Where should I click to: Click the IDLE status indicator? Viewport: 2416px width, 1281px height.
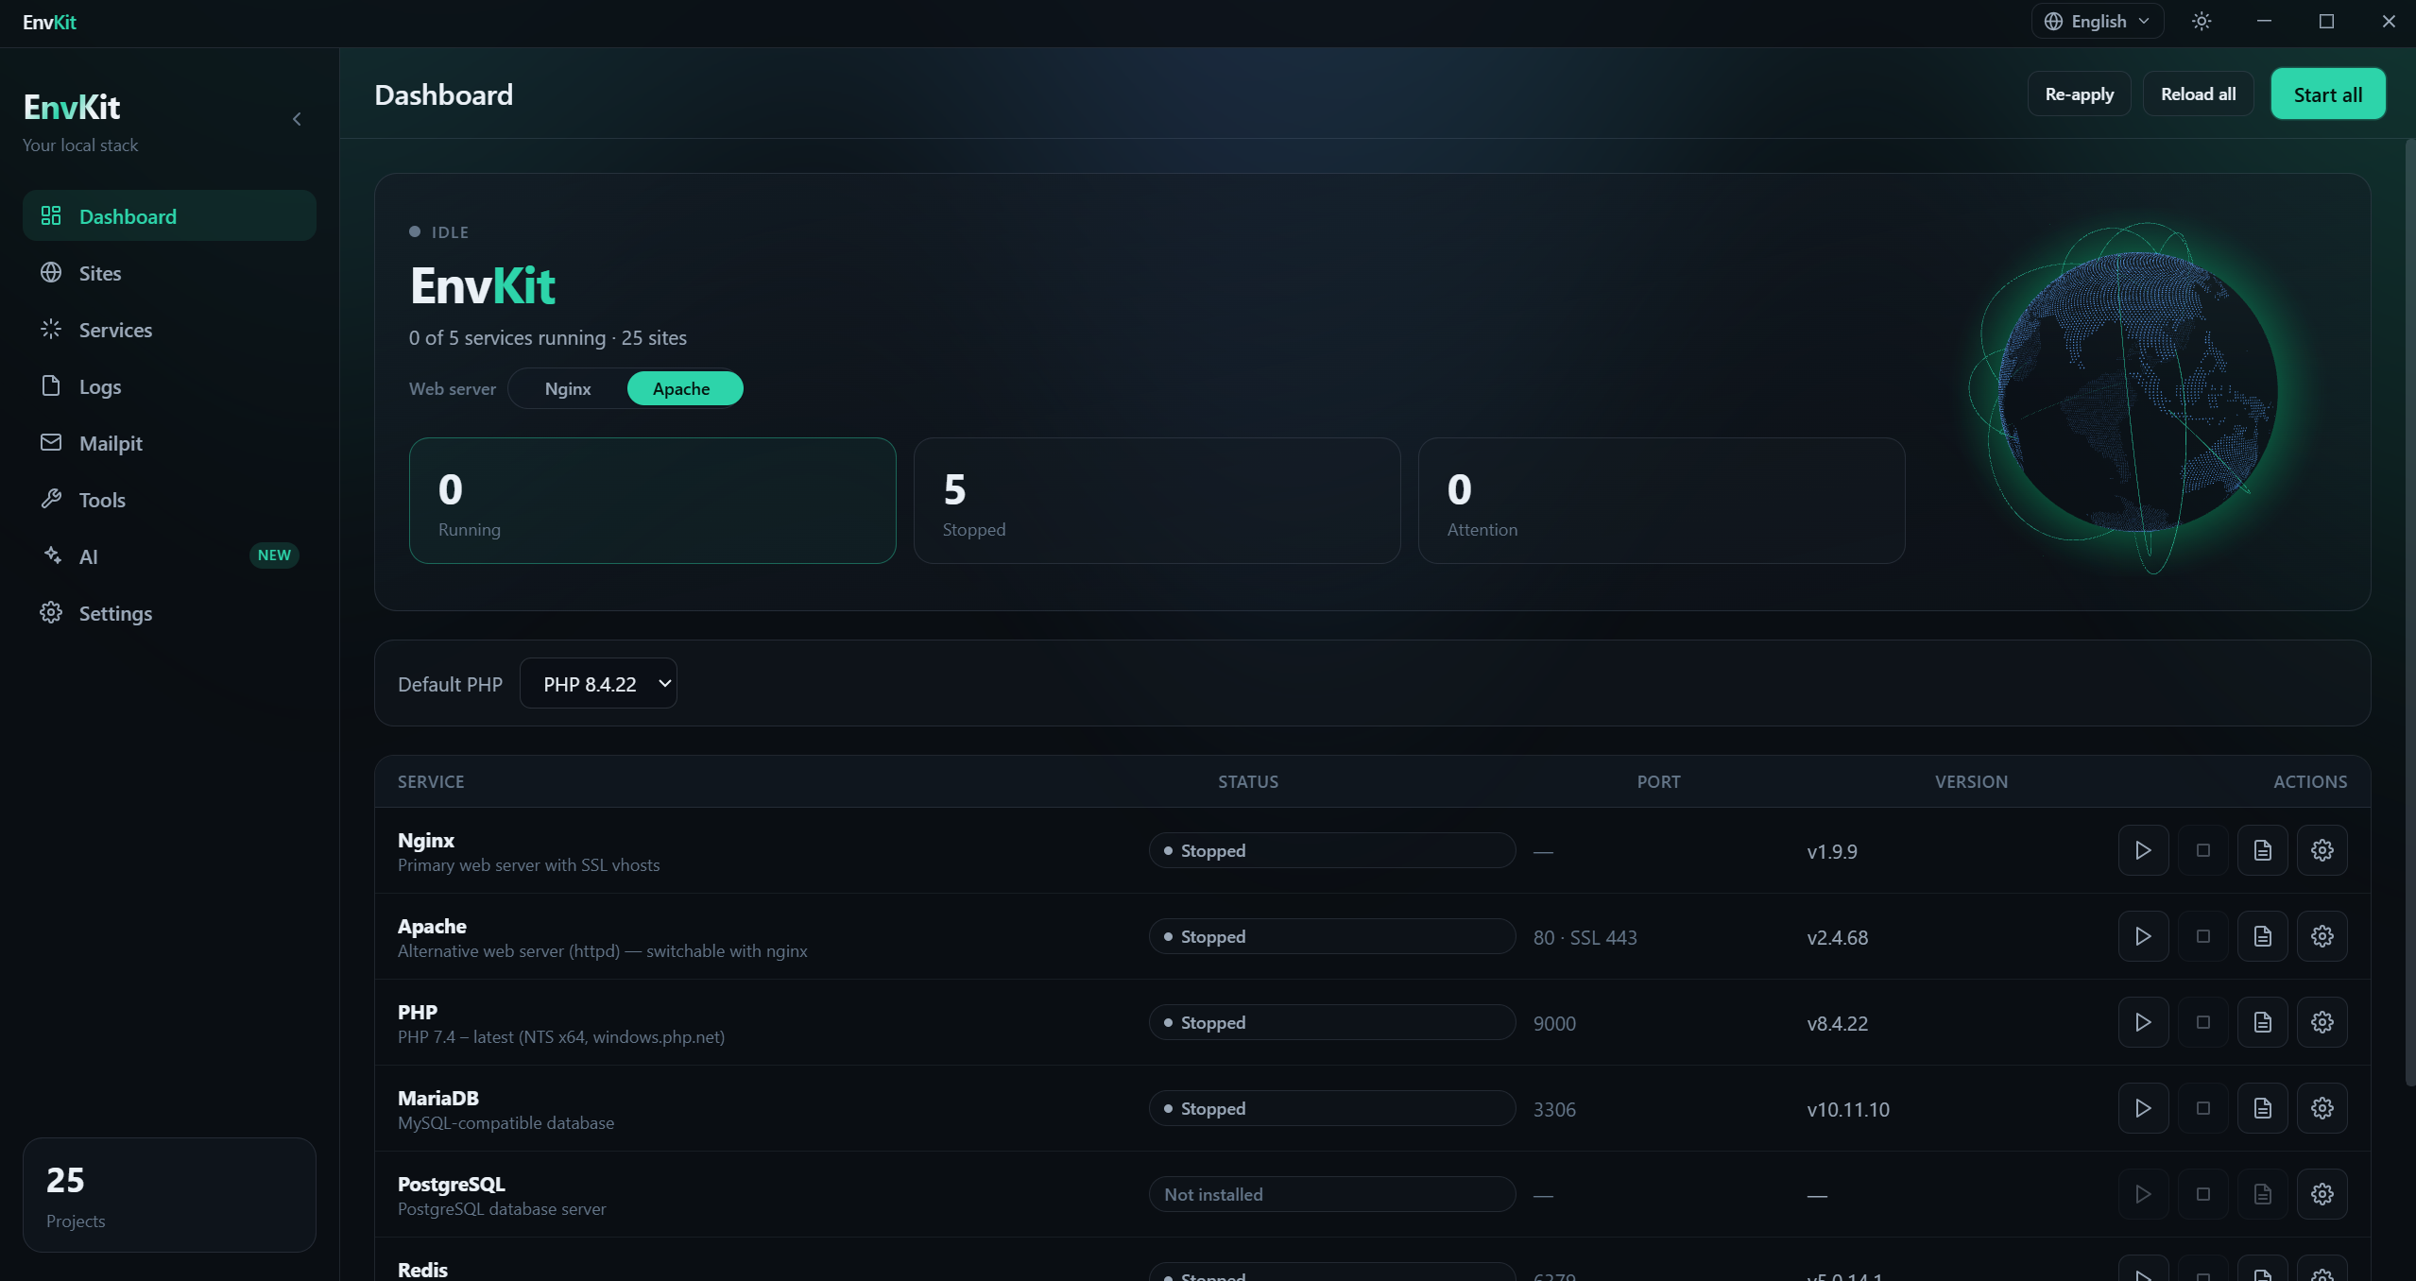click(439, 231)
